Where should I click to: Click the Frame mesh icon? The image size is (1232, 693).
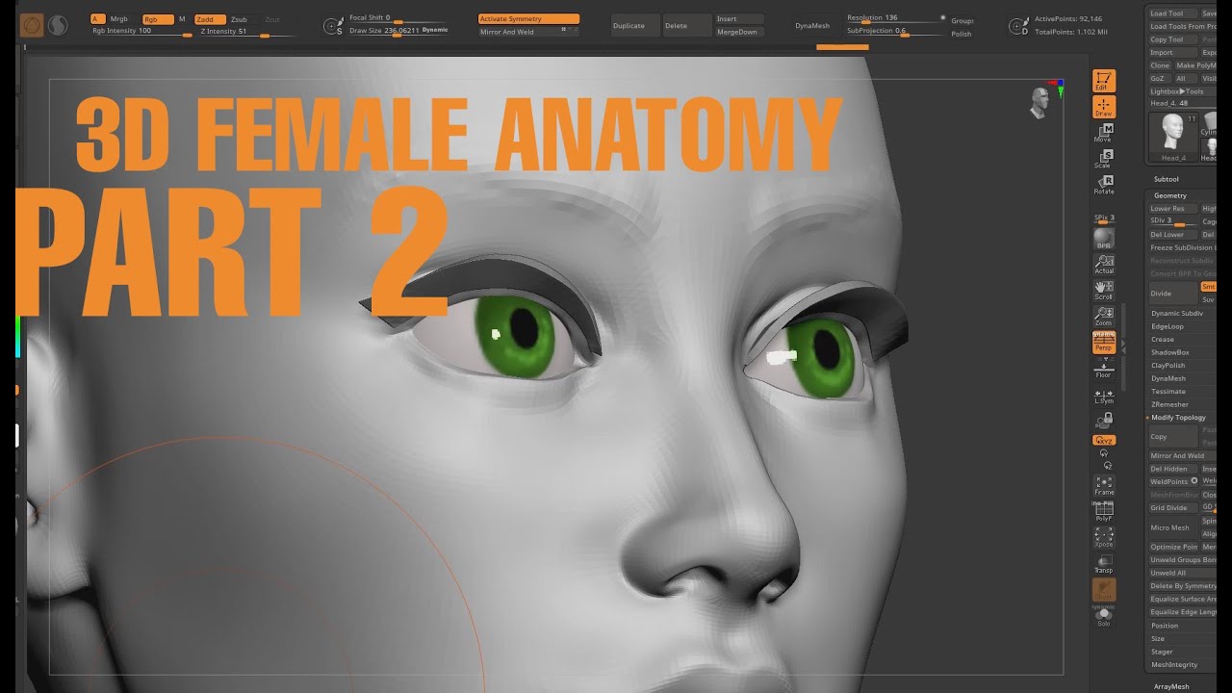(1104, 485)
